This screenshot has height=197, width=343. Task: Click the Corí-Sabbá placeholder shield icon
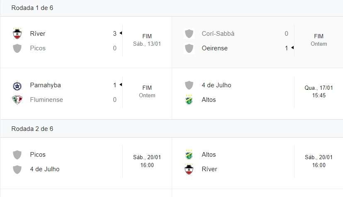tap(189, 34)
